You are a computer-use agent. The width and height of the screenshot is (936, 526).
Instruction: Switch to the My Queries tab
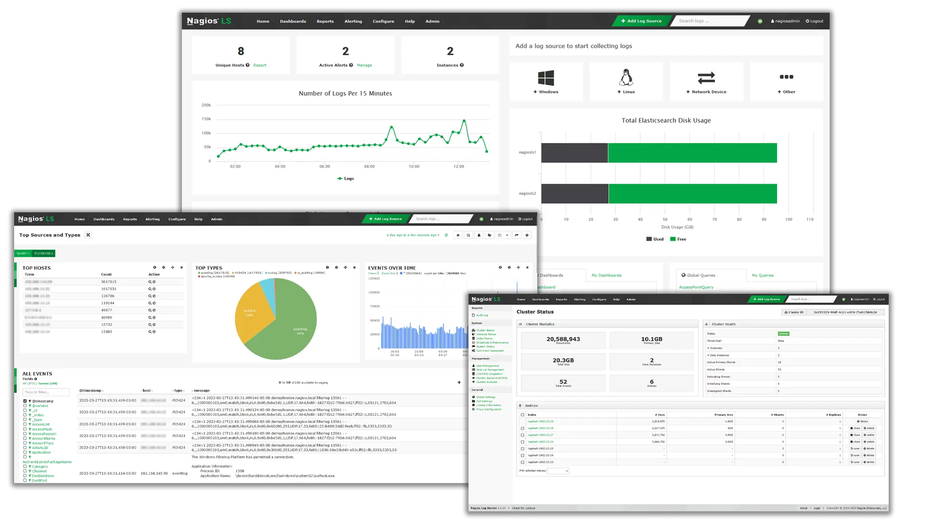click(762, 276)
